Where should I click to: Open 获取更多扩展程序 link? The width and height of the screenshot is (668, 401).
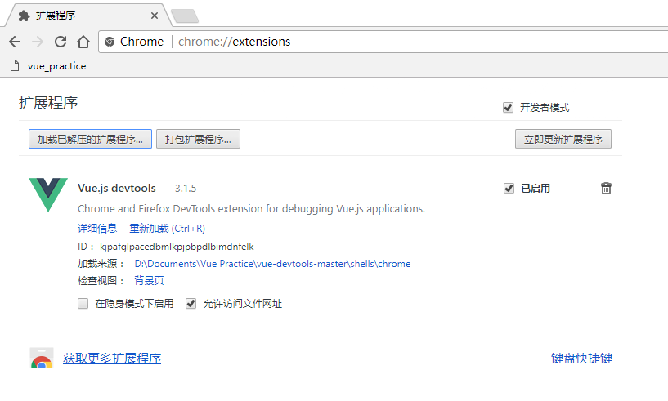point(112,359)
